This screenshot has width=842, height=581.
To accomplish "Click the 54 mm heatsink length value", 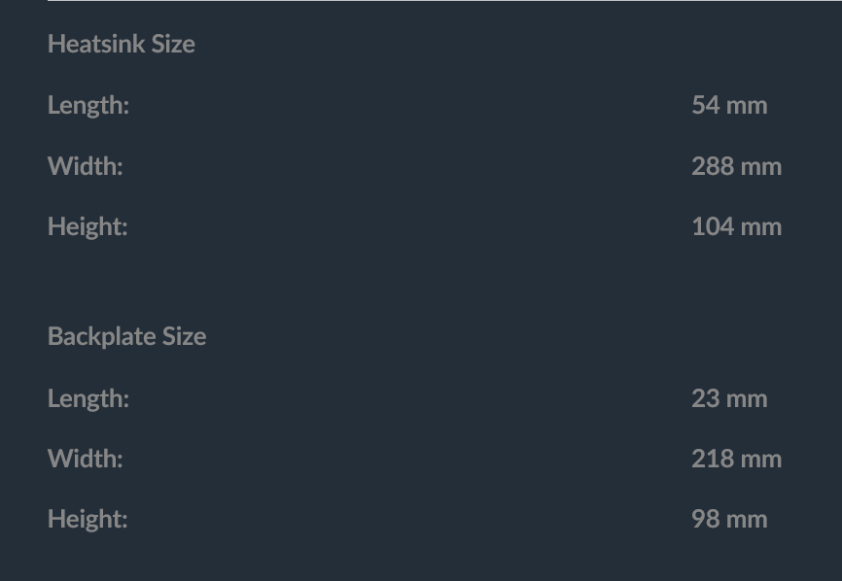I will (729, 105).
